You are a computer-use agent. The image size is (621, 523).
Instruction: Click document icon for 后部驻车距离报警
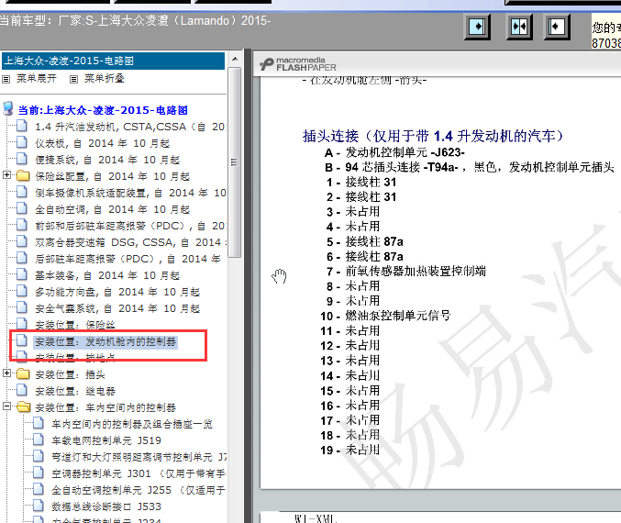tap(22, 258)
